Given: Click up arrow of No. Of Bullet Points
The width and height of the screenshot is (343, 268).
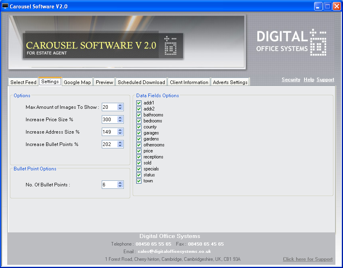Looking at the screenshot, I should (120, 183).
